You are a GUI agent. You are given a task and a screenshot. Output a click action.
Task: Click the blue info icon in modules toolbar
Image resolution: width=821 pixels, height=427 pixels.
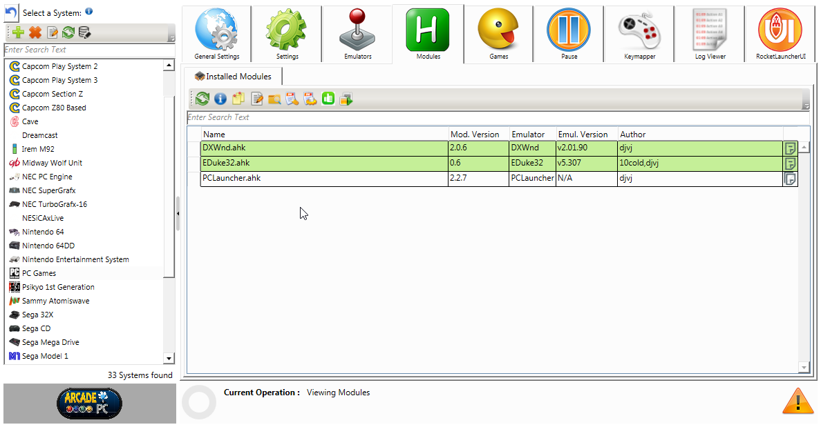(220, 99)
